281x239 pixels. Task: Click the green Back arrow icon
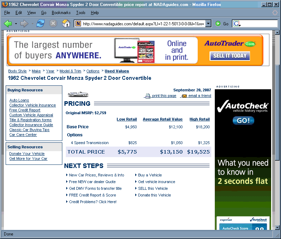(8, 24)
